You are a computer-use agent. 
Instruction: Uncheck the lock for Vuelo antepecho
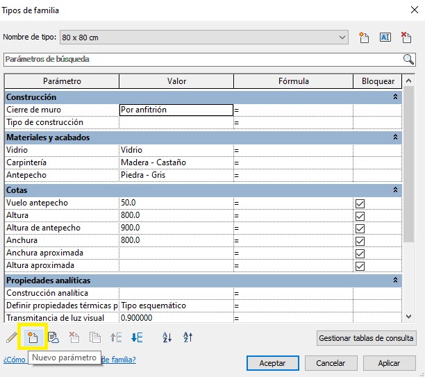click(x=360, y=203)
